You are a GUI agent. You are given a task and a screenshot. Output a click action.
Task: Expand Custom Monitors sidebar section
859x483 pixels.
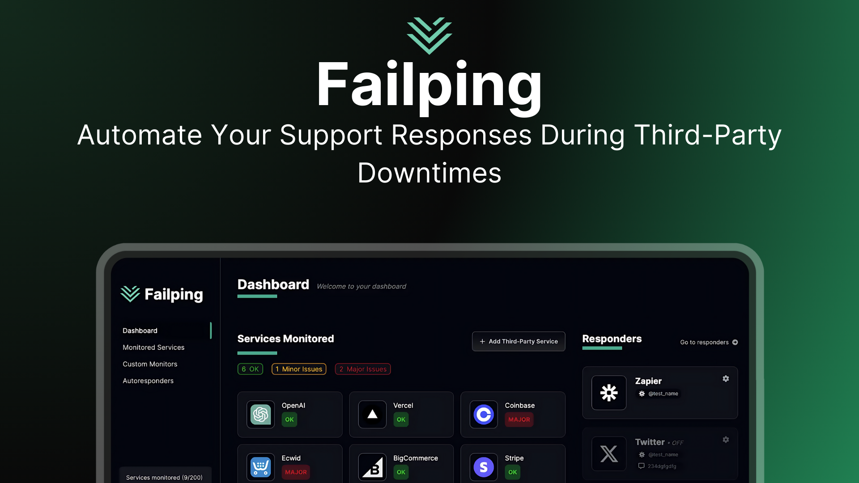click(x=149, y=364)
